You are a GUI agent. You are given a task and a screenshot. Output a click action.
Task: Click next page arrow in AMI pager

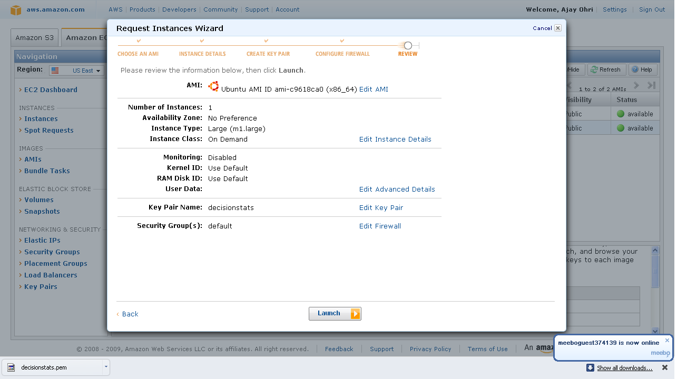pyautogui.click(x=636, y=85)
